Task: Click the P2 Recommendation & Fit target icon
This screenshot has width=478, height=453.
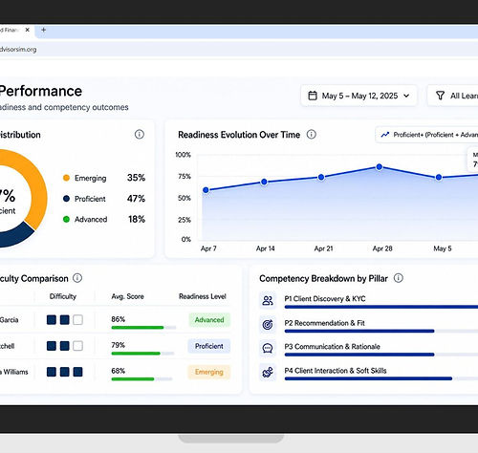Action: [x=268, y=324]
